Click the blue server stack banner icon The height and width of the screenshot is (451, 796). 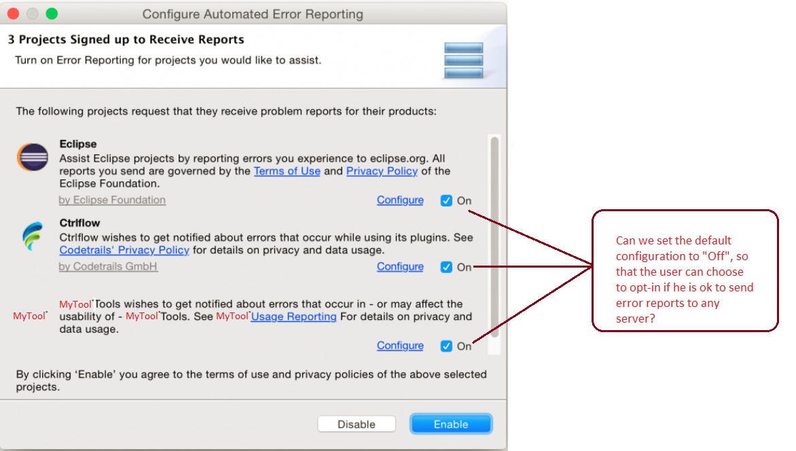point(463,60)
